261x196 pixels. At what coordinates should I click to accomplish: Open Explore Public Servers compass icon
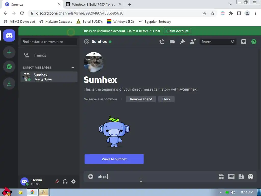tap(9, 67)
